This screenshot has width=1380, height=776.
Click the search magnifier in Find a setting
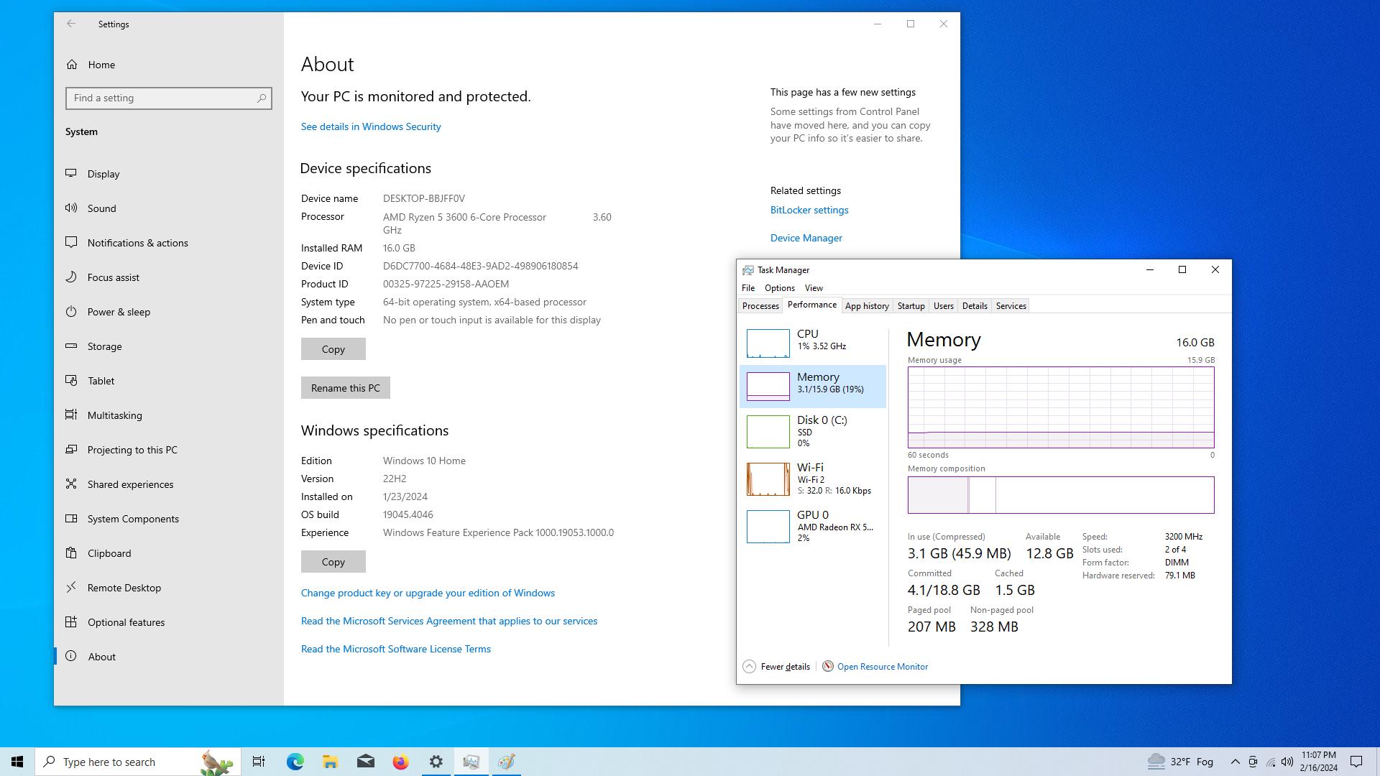262,98
